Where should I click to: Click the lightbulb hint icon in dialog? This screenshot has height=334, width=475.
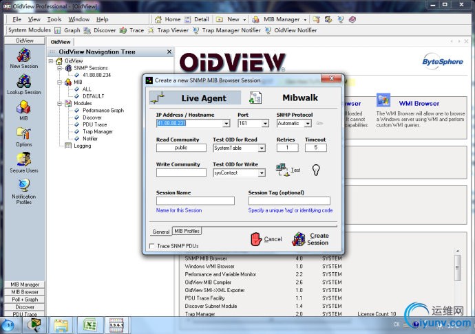coord(316,170)
